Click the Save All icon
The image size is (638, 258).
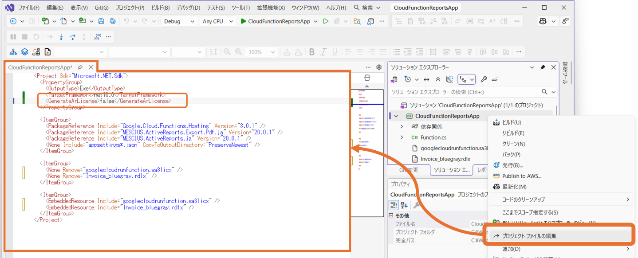(113, 21)
